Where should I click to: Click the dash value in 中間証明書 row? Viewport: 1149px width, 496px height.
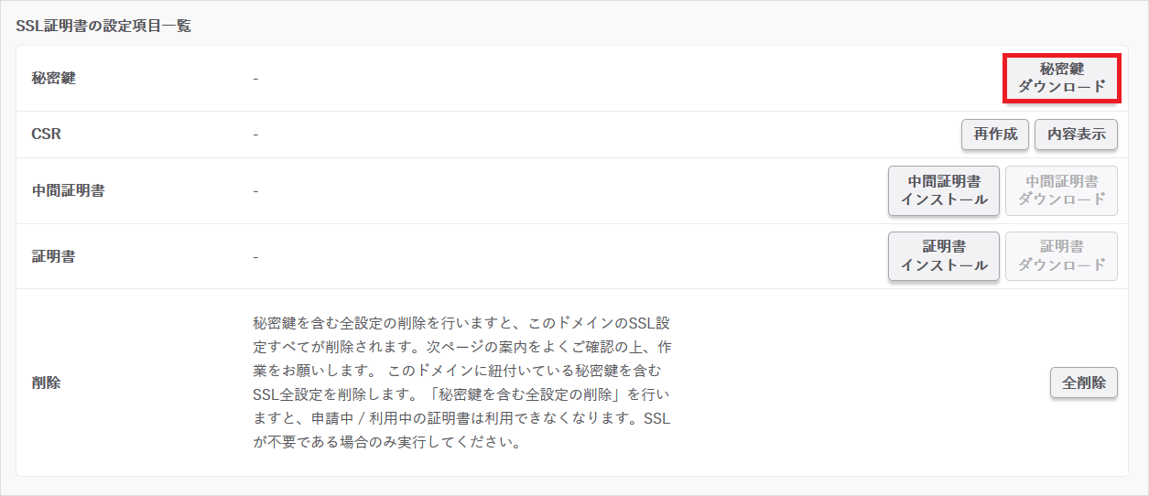click(x=255, y=191)
